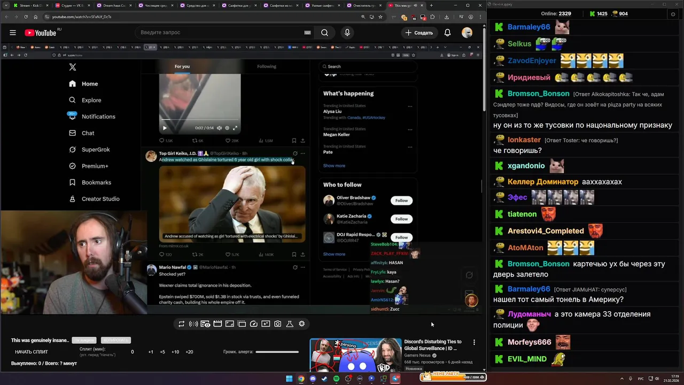Screen dimensions: 684x385
Task: Adjust the Громк. алерта volume slider
Action: point(277,352)
